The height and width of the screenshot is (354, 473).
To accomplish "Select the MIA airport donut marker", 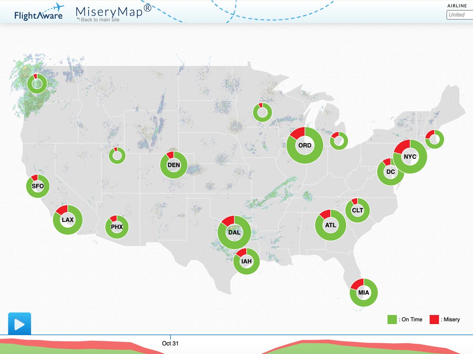I will pyautogui.click(x=363, y=293).
